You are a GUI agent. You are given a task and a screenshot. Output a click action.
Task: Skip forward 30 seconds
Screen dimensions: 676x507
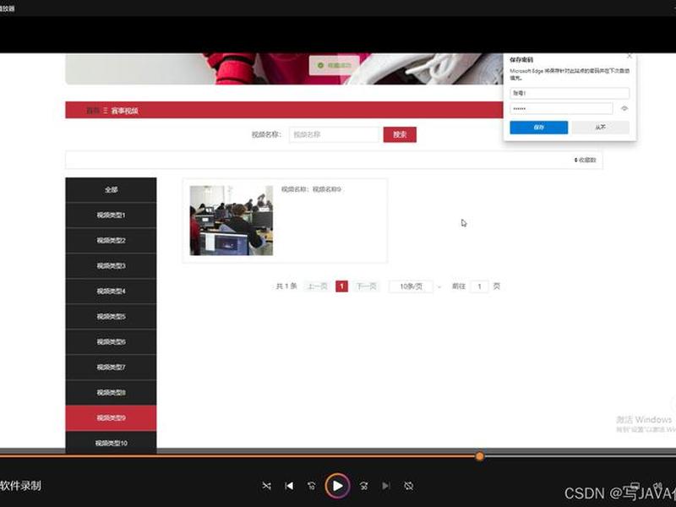point(364,486)
